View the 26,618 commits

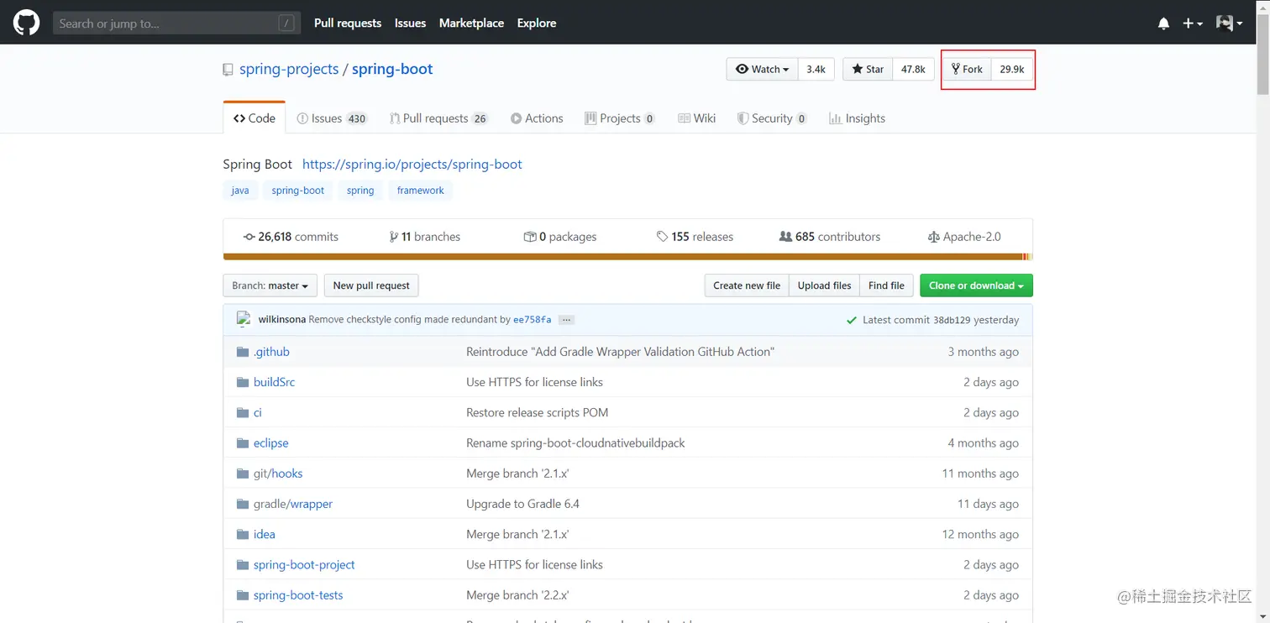(291, 237)
